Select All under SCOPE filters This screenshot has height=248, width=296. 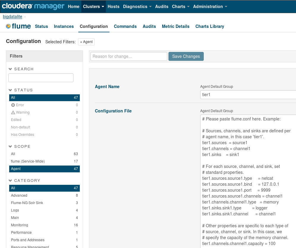(44, 154)
